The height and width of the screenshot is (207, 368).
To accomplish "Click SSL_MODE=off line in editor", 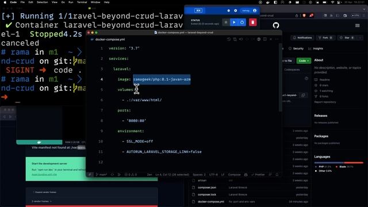I will tap(140, 141).
